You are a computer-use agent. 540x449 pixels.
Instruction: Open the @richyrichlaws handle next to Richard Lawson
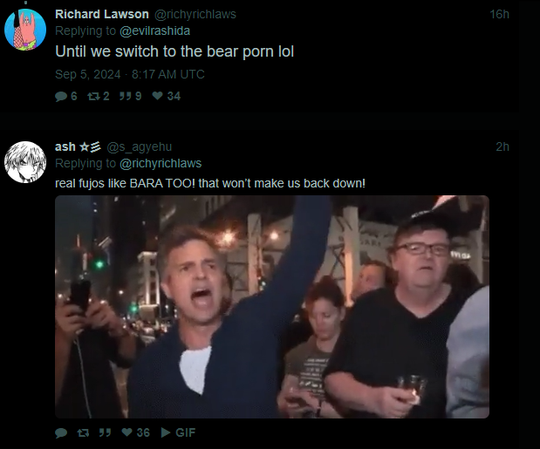click(195, 15)
